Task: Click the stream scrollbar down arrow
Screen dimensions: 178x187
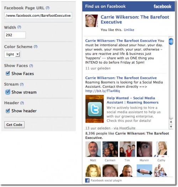Action: 171,127
